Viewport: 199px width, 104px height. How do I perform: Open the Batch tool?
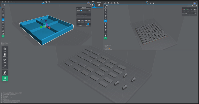point(5,73)
